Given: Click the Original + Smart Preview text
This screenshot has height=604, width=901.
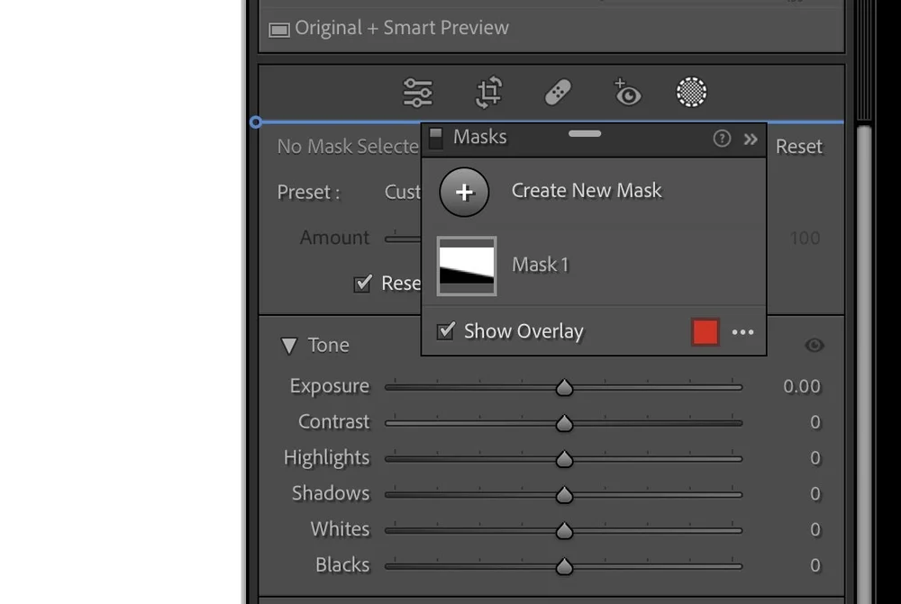Looking at the screenshot, I should pyautogui.click(x=402, y=28).
